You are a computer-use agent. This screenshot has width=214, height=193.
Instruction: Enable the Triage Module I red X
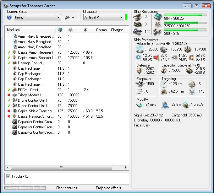click(x=9, y=95)
